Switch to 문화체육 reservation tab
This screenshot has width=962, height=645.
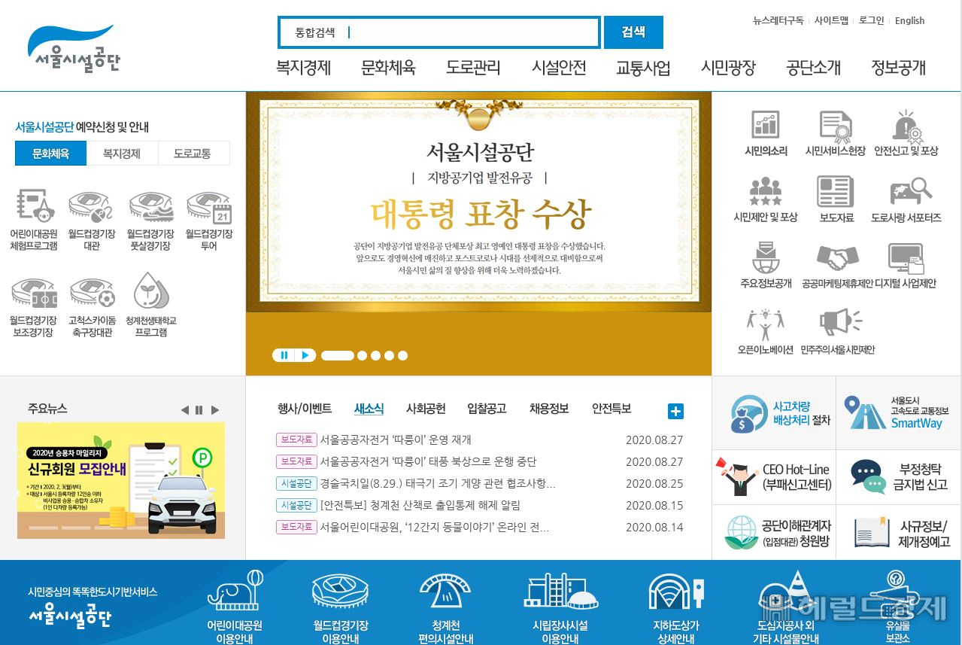point(50,154)
